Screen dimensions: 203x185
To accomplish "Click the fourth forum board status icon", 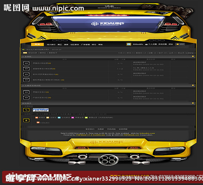I will coord(26,80).
